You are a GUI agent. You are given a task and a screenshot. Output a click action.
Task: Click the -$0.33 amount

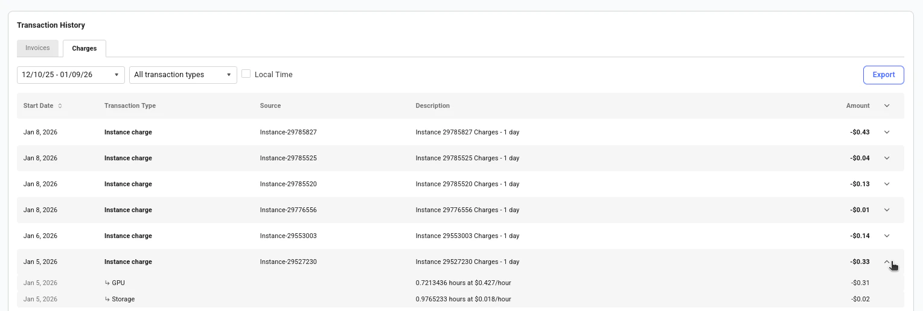pos(860,262)
